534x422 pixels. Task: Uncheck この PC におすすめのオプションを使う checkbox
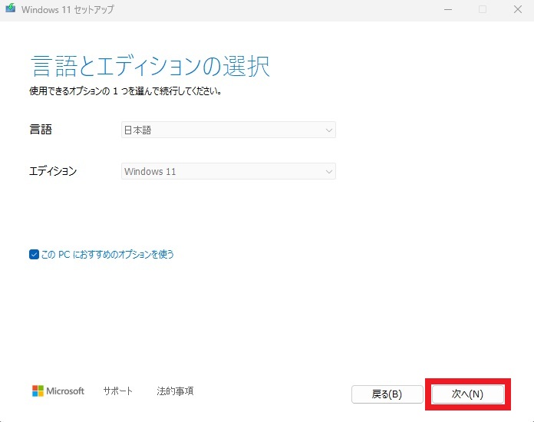point(34,255)
